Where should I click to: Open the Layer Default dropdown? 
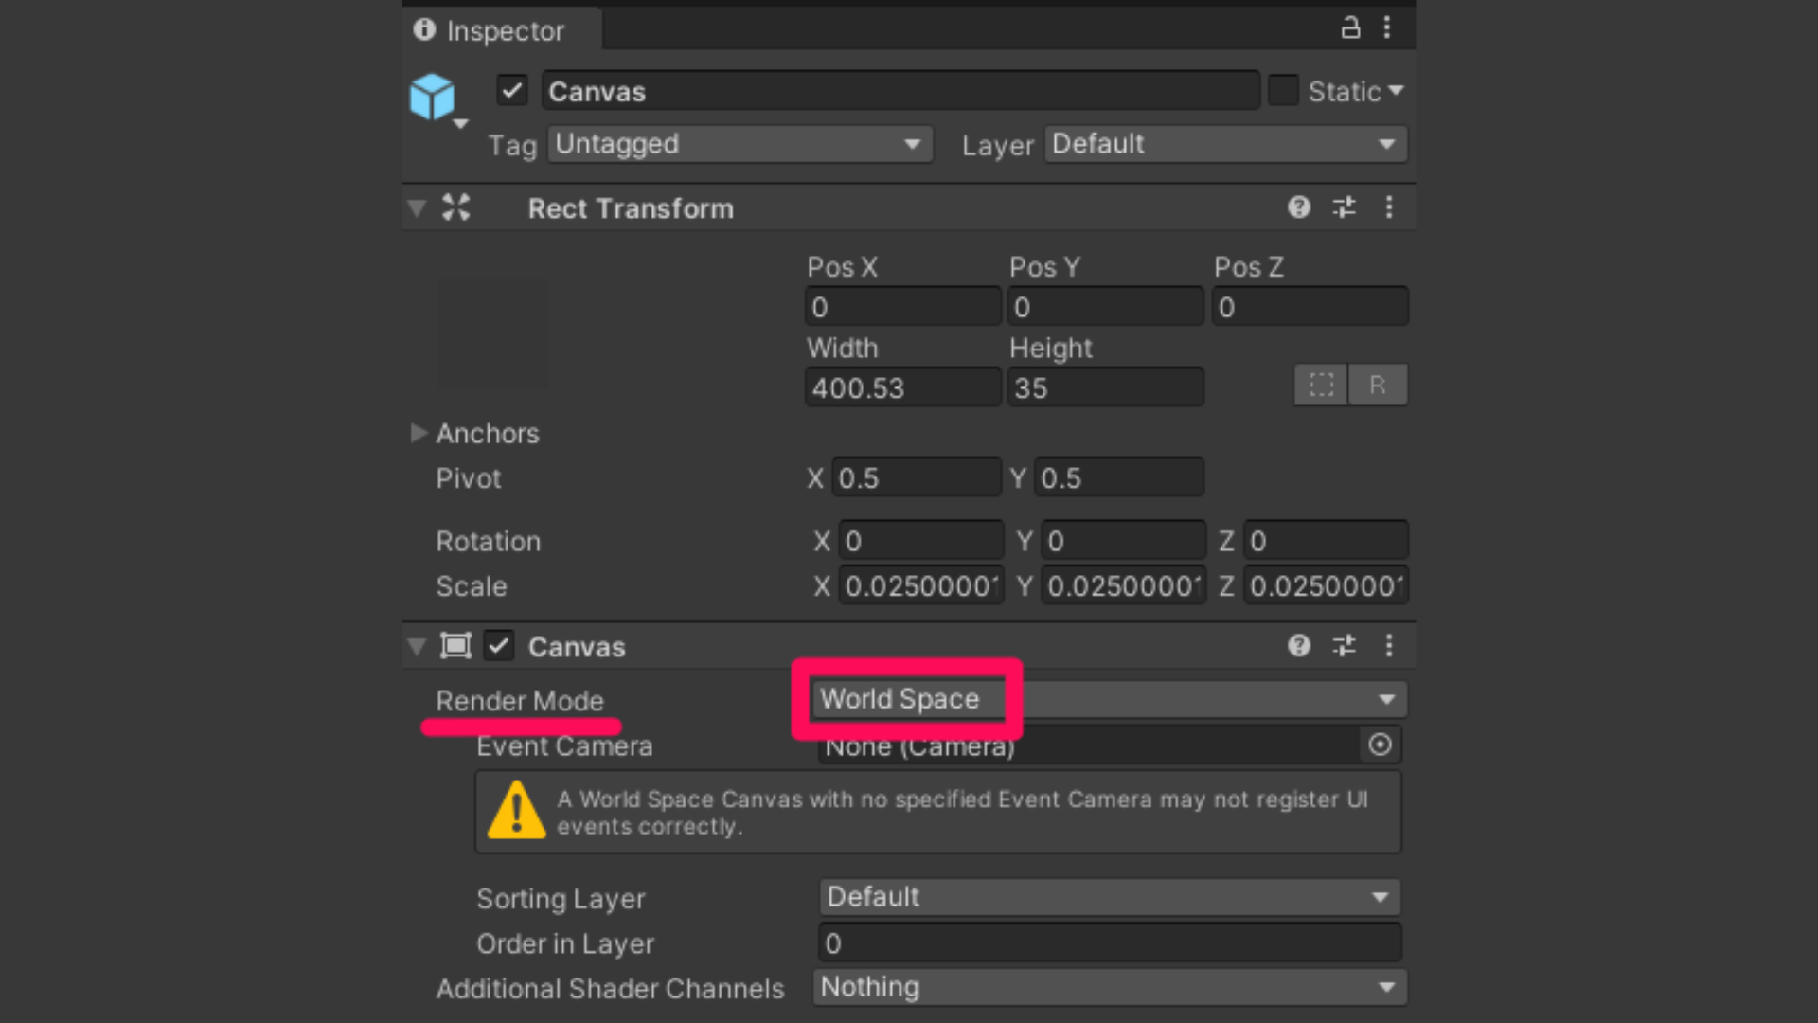point(1226,144)
